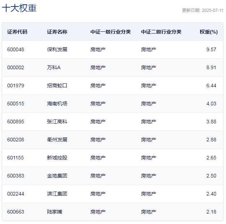
Task: Click the 十大权重 section title
Action: (x=19, y=8)
